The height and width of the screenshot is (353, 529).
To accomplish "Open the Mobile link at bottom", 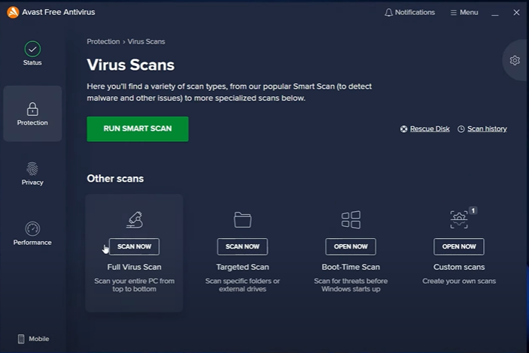I will [x=33, y=339].
